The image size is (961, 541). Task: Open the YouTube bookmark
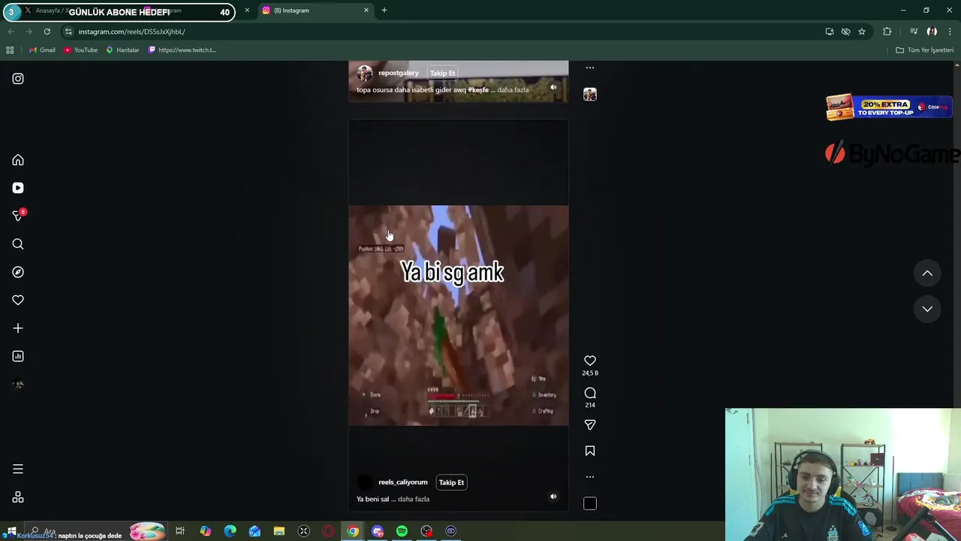(x=81, y=50)
